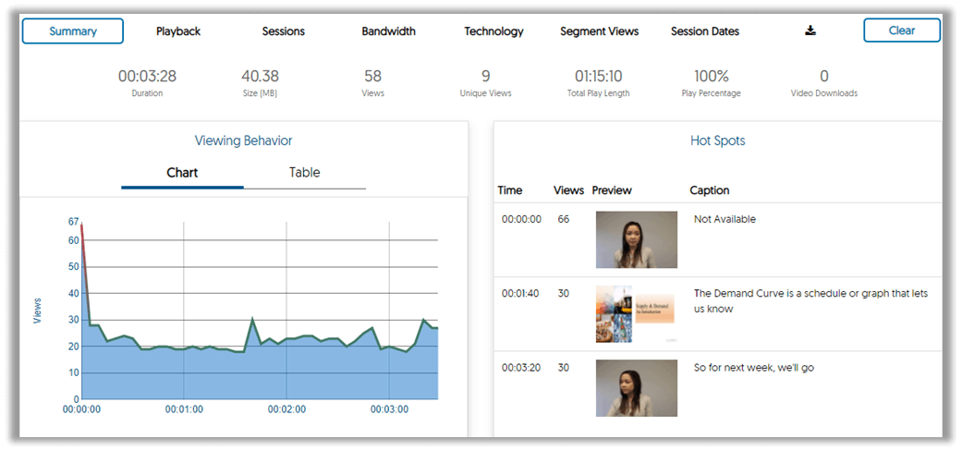The image size is (962, 451).
Task: Open the 00:01:40 hot spot slide thumbnail
Action: [x=636, y=313]
